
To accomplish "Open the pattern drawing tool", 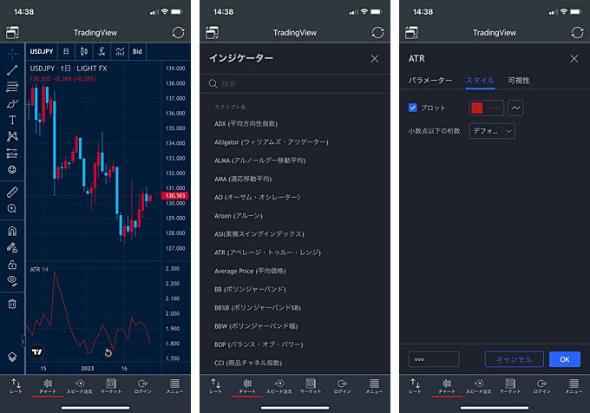I will 12,136.
